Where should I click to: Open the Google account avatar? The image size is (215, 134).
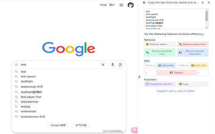coord(131,5)
